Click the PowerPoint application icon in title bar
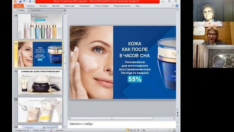Screen dimensions: 234x132 (15, 1)
